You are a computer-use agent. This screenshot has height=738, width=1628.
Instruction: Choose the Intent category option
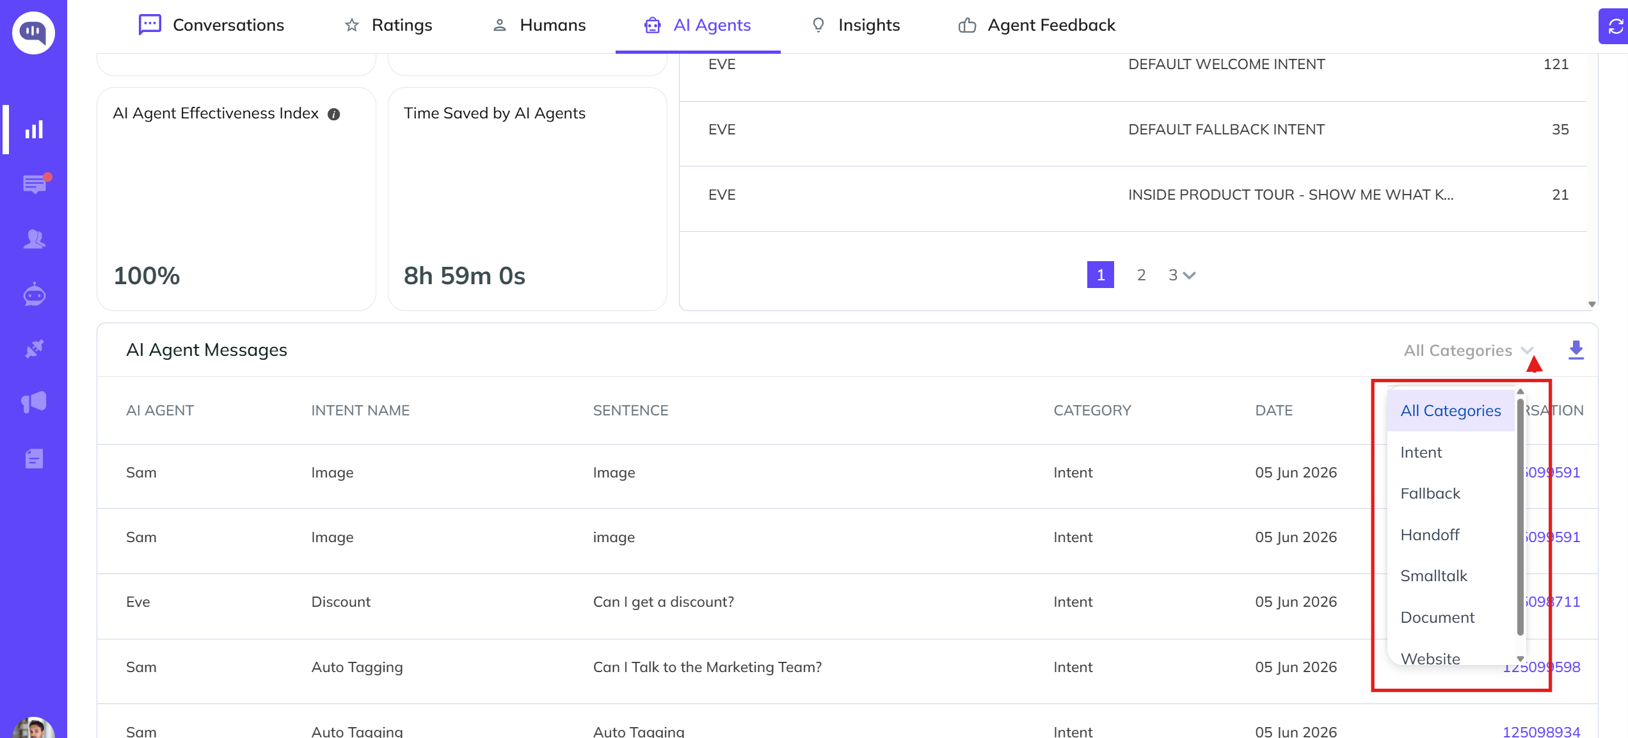coord(1451,453)
